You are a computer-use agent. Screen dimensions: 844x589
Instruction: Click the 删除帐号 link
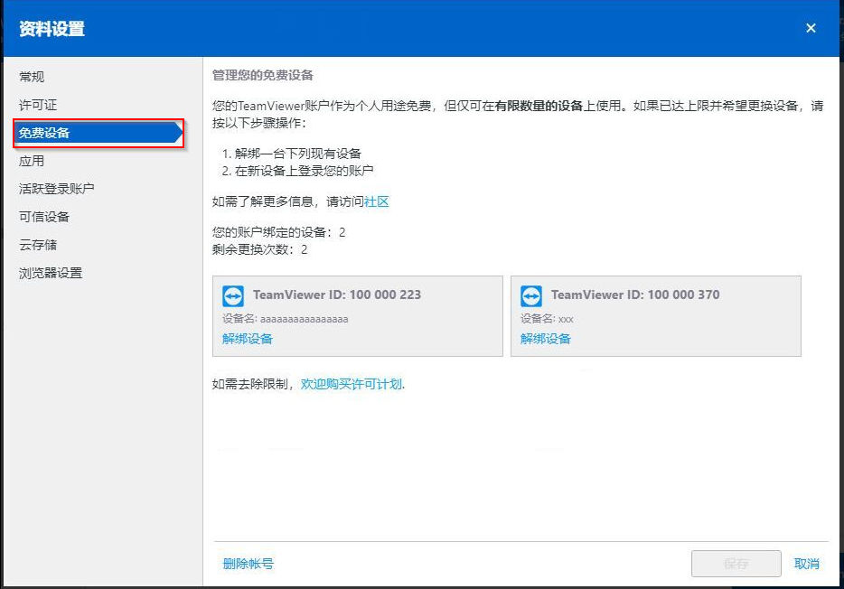point(249,564)
